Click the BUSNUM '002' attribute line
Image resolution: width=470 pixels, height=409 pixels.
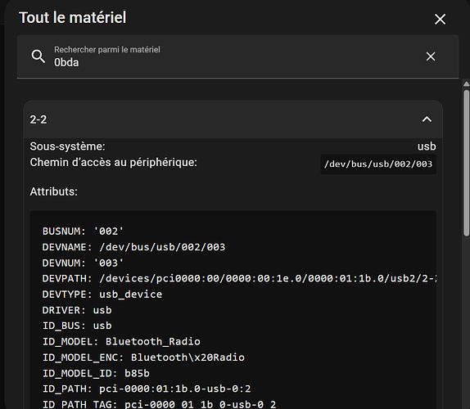tap(83, 231)
